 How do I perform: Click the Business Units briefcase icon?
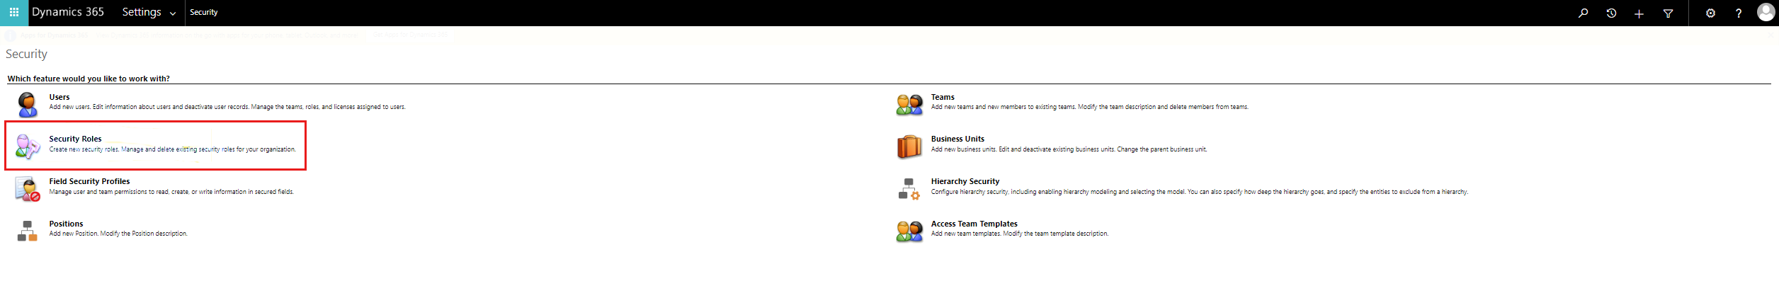909,147
